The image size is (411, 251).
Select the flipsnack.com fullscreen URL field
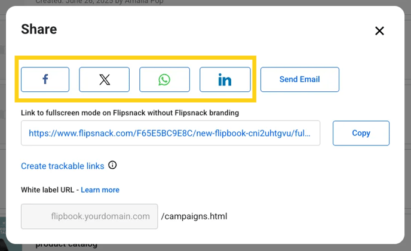pos(170,133)
